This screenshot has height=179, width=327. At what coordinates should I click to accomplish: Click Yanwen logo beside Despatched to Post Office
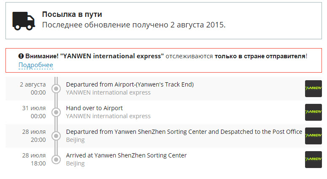point(313,136)
